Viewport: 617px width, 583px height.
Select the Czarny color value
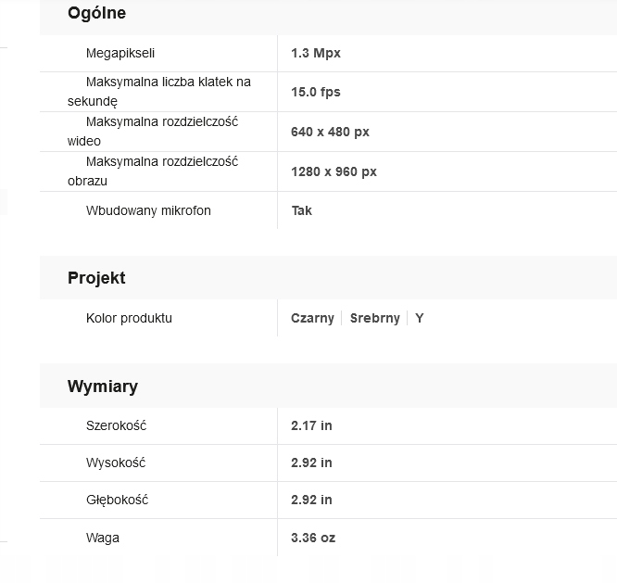click(312, 318)
